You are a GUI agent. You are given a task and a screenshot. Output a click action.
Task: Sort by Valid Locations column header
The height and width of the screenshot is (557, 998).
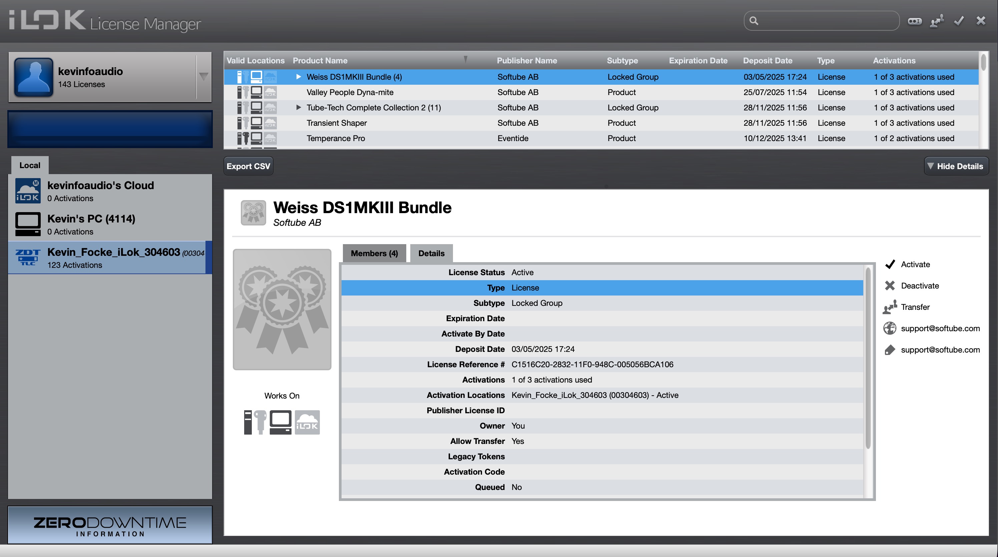tap(255, 60)
